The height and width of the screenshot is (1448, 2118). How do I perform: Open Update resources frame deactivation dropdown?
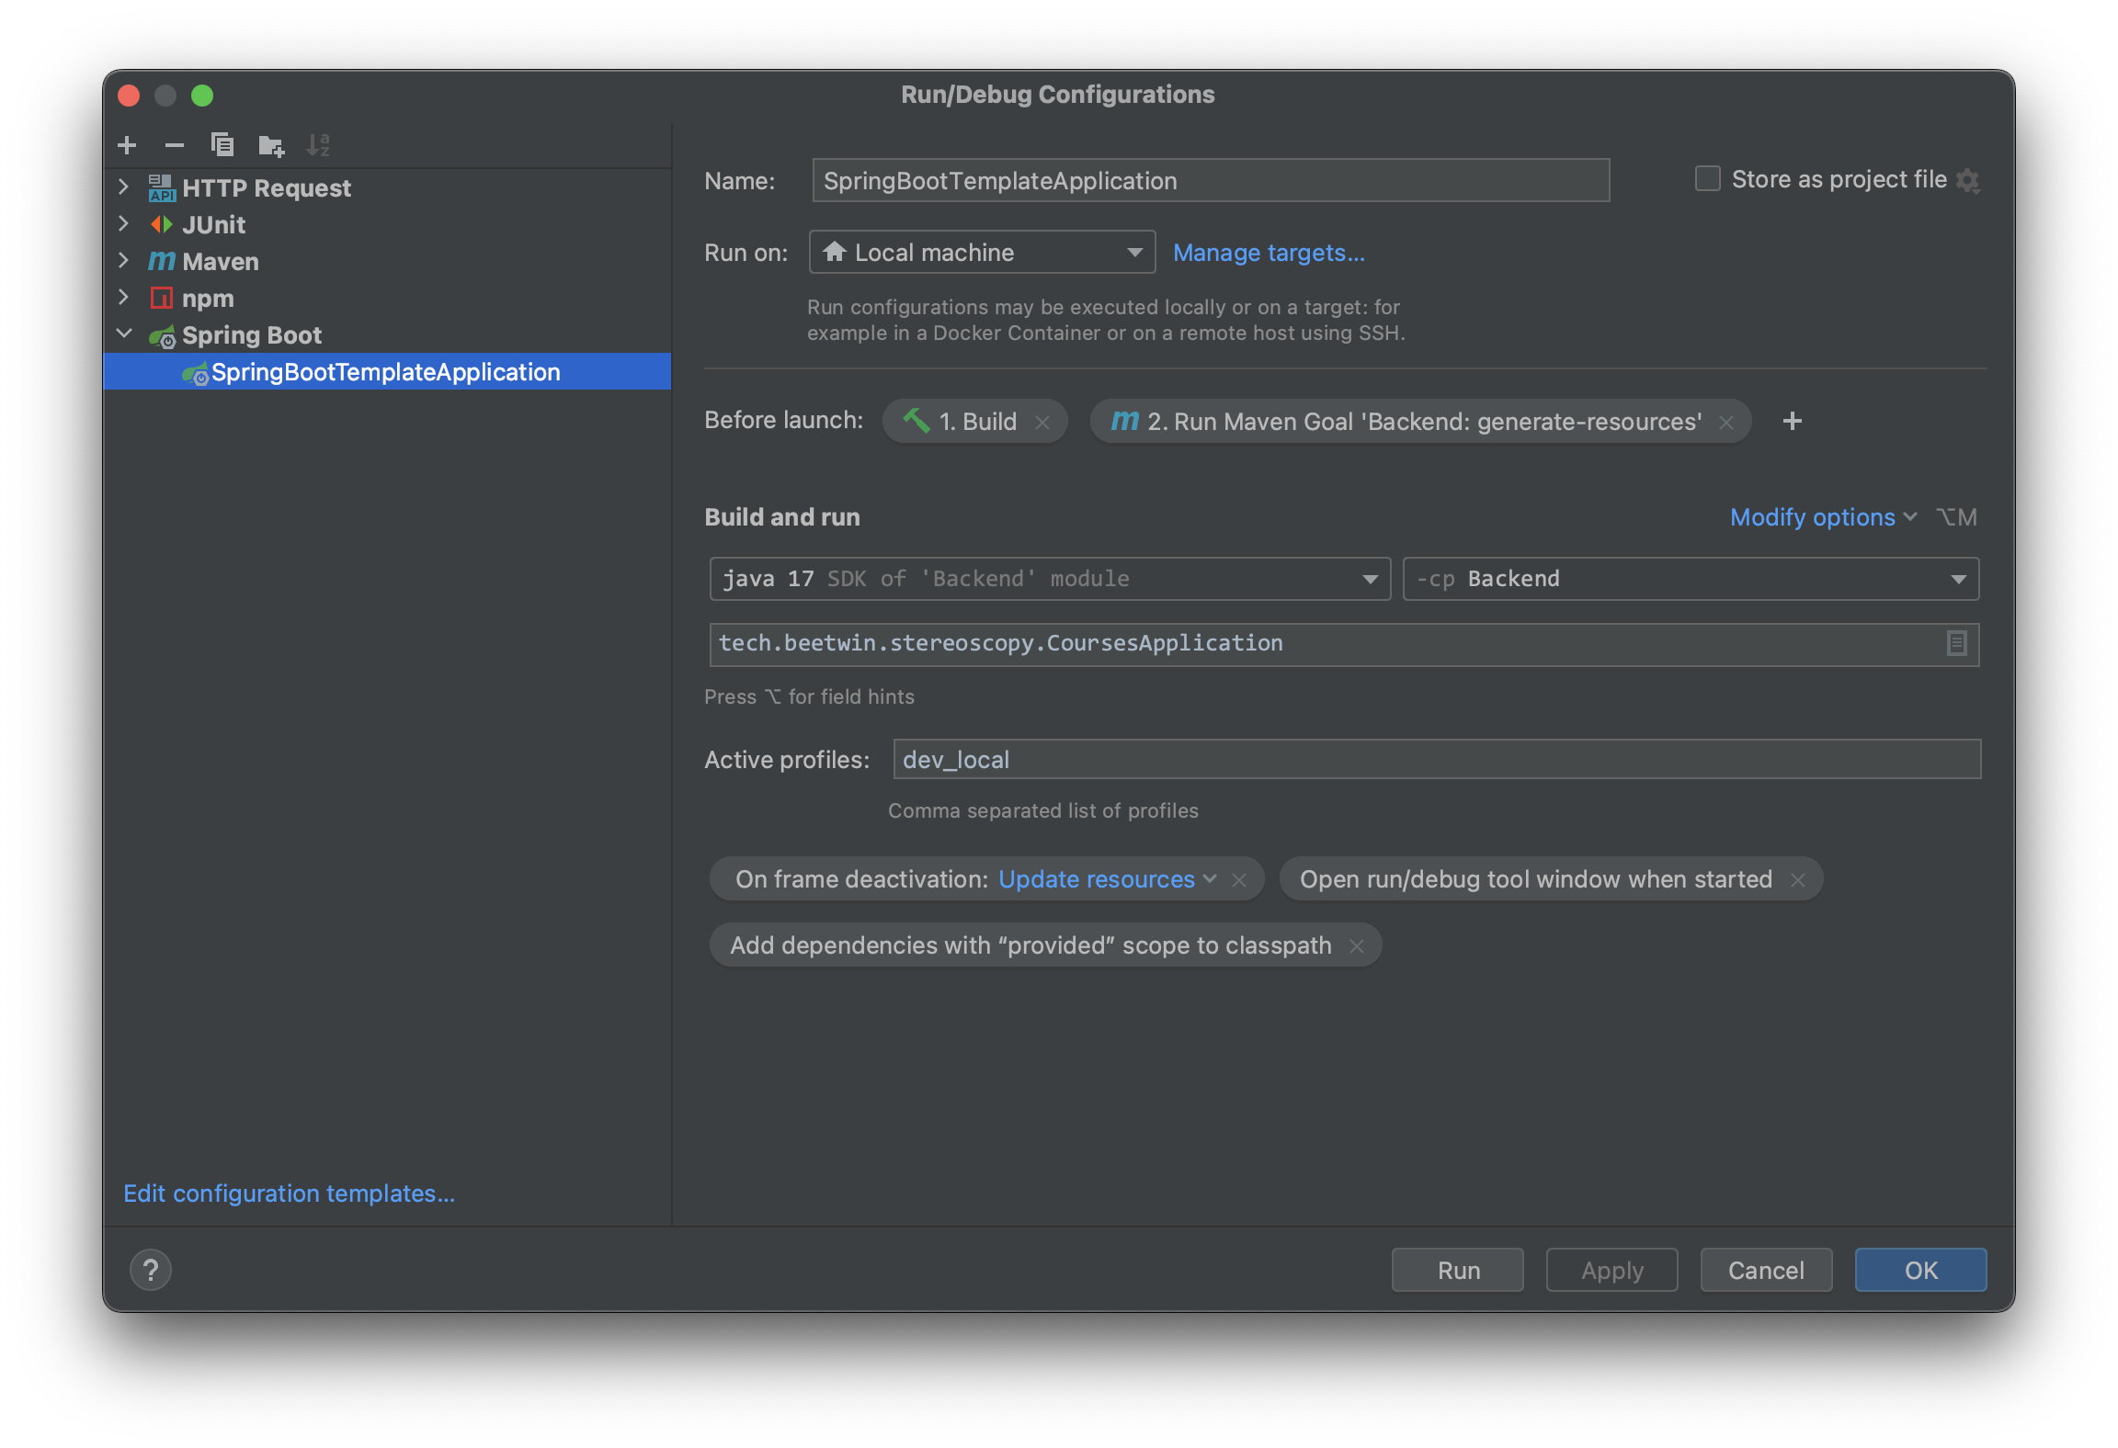tap(1107, 880)
